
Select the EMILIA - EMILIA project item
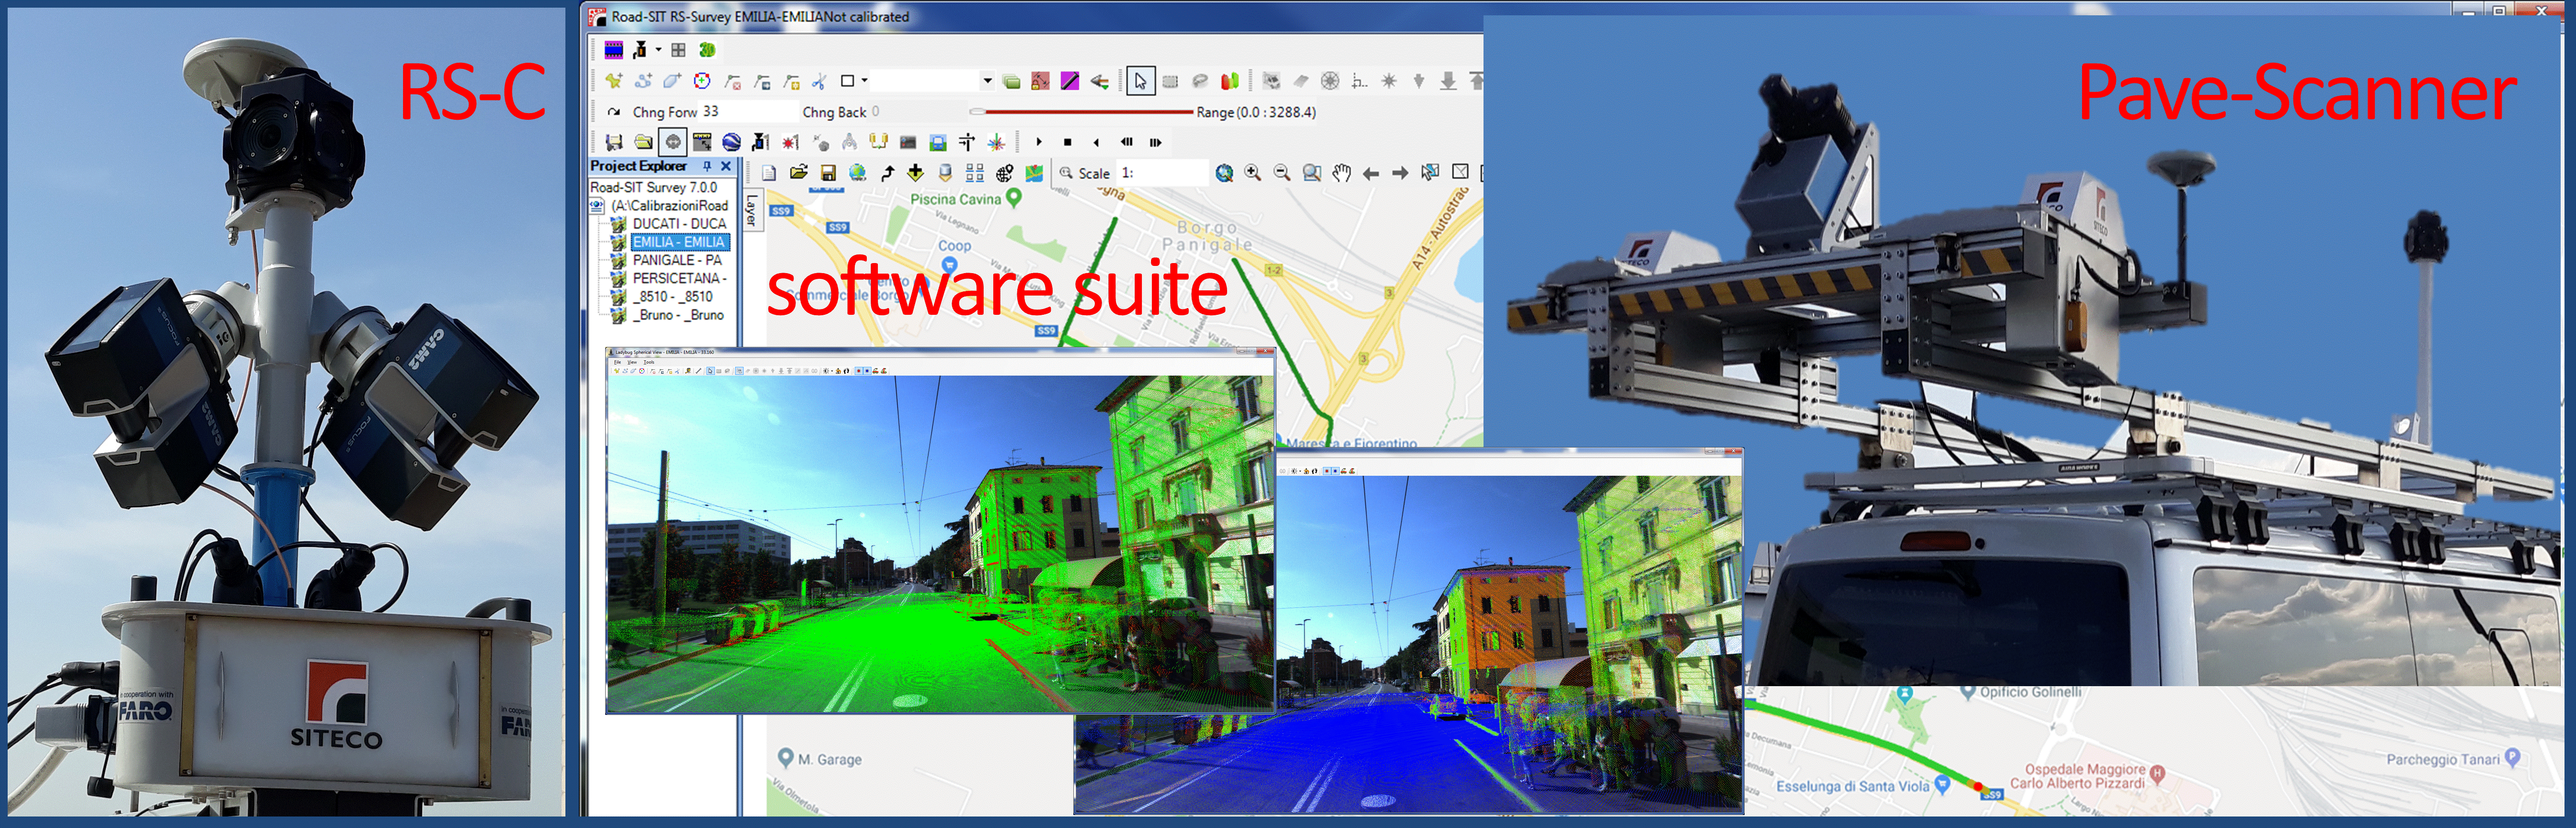point(679,243)
